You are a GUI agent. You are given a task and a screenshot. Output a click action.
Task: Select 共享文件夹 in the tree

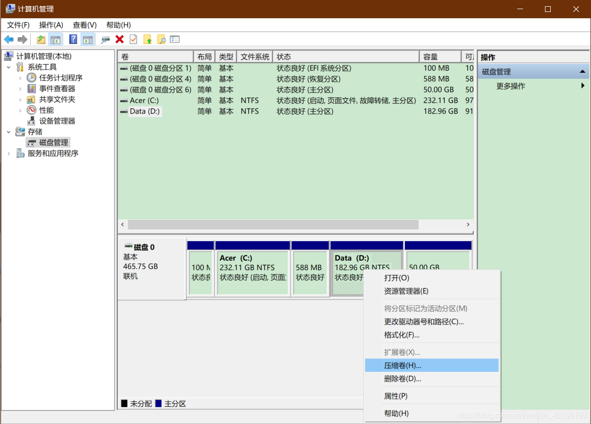[x=57, y=99]
